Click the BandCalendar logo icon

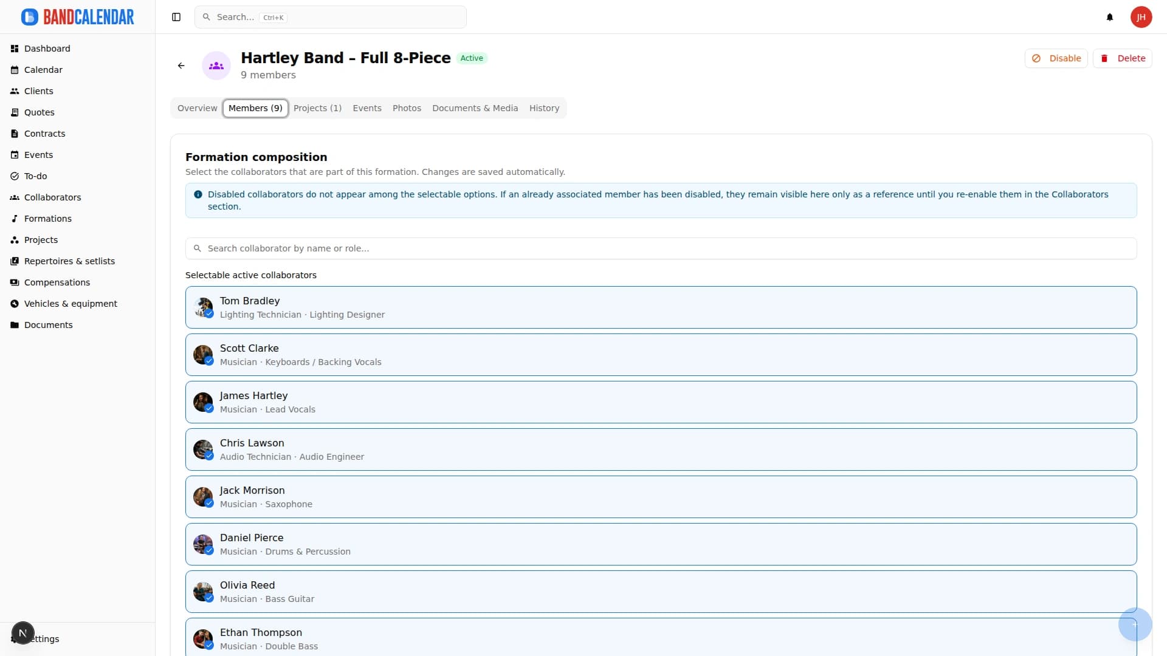(29, 17)
